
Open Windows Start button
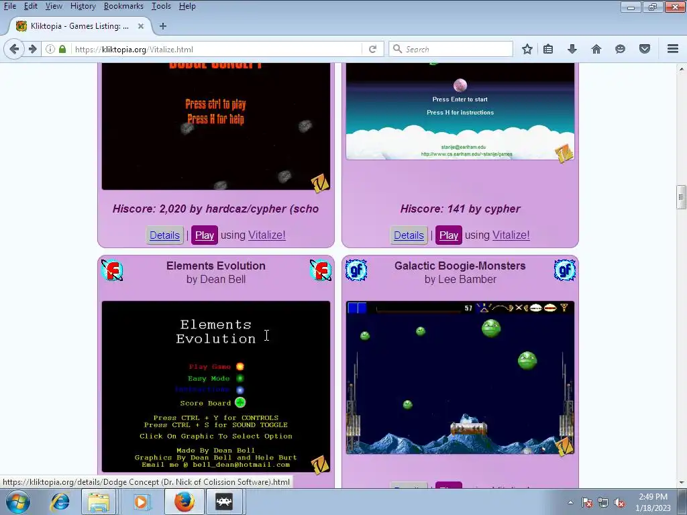18,502
